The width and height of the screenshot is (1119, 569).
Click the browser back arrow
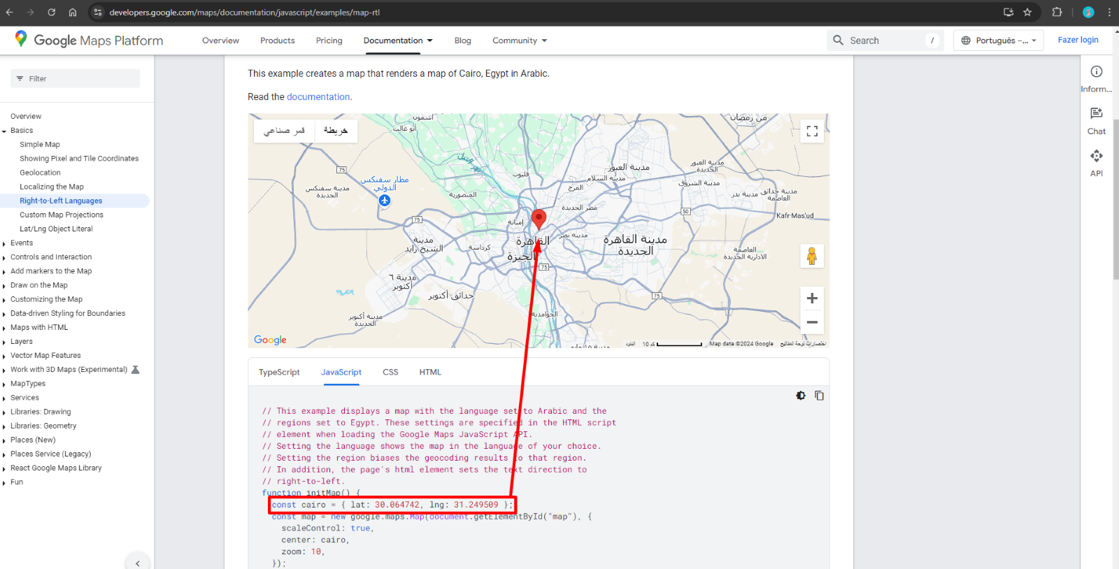10,12
